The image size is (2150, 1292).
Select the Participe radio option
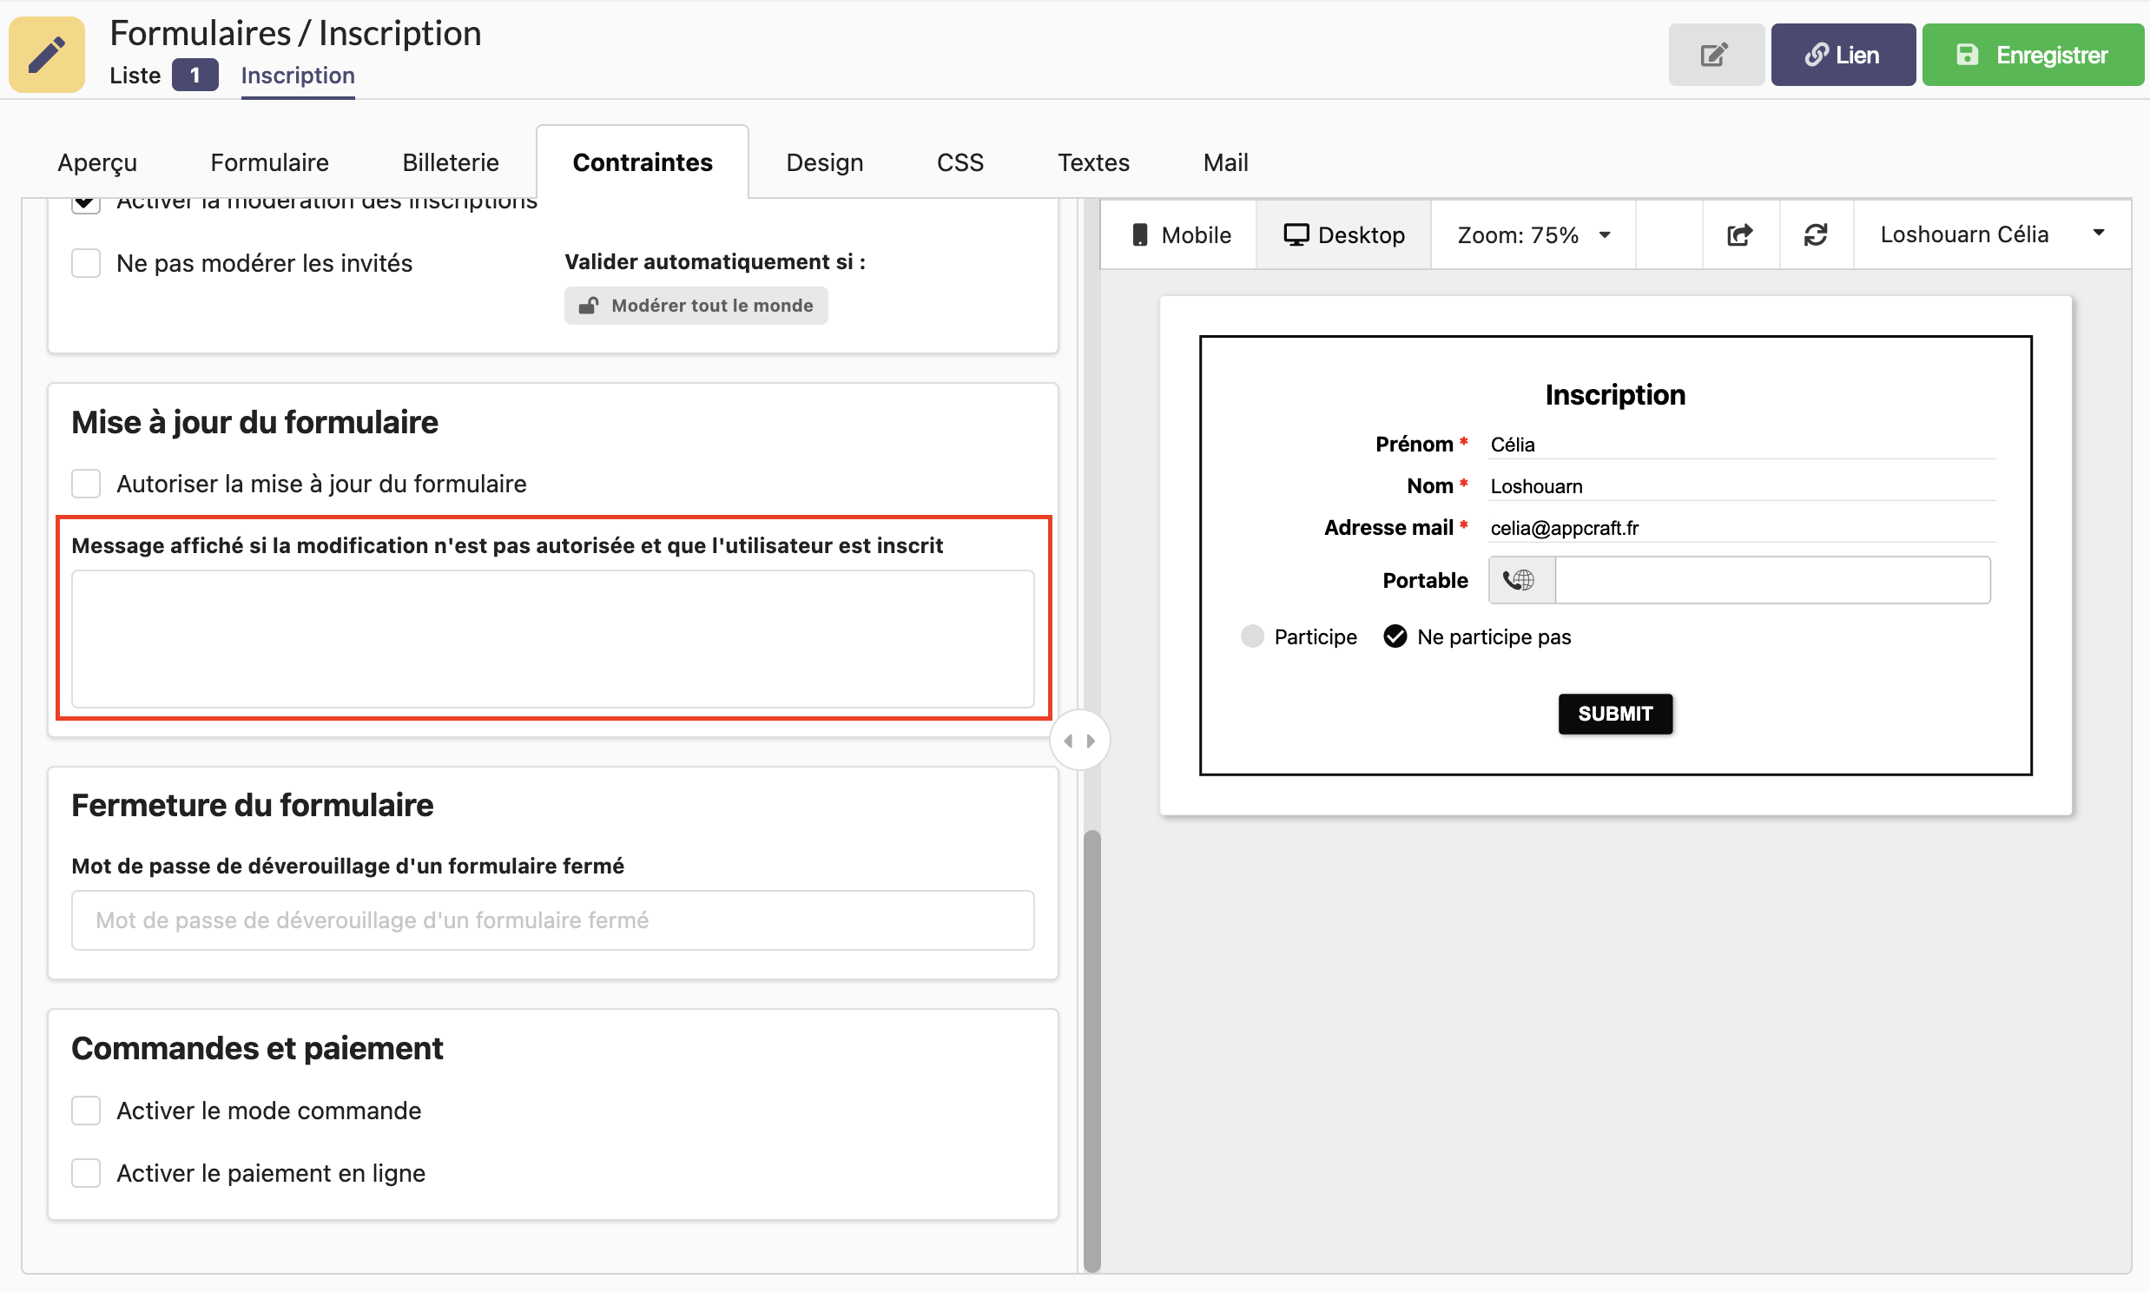pos(1251,636)
